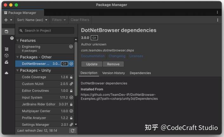Select the Profile Analyzer package
The height and width of the screenshot is (137, 224).
tap(44, 118)
